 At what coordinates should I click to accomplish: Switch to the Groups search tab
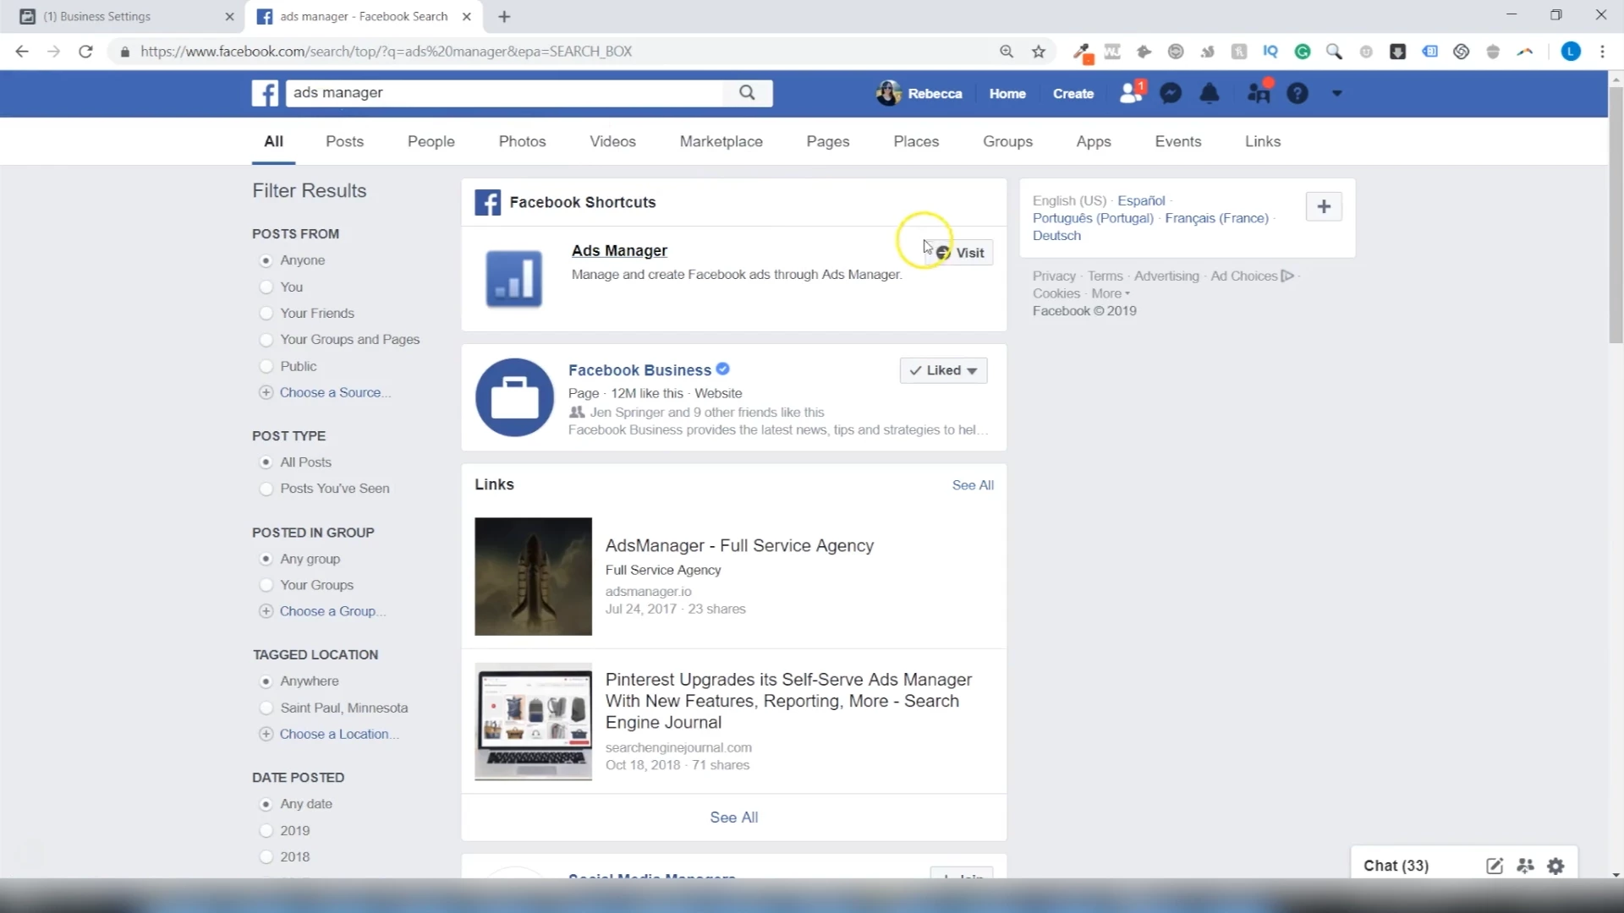point(1007,141)
